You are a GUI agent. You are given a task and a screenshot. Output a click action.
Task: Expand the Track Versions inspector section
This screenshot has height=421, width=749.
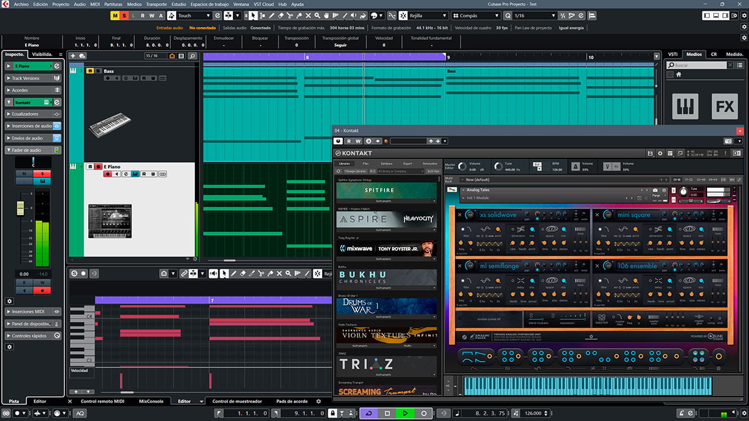tap(33, 78)
